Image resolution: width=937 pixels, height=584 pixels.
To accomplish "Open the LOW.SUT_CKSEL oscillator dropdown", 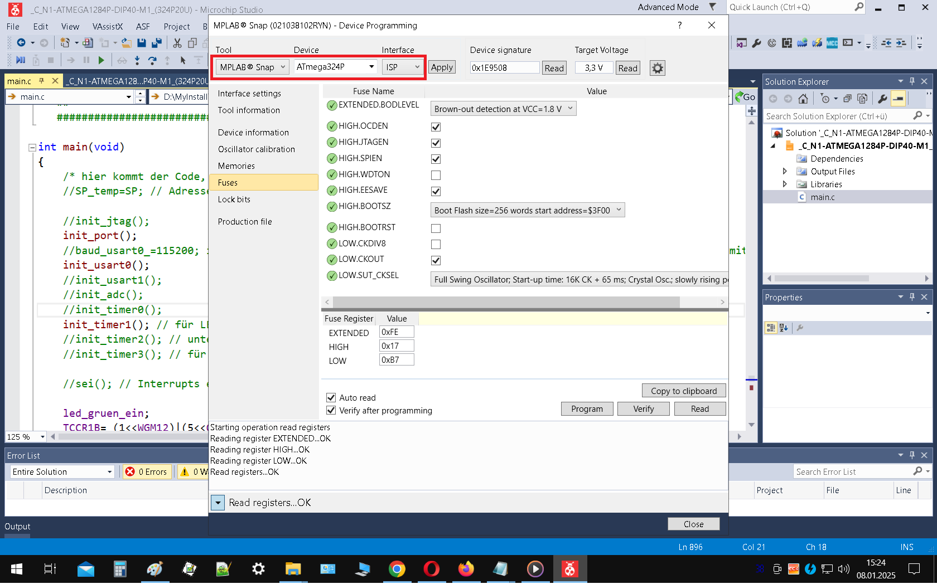I will click(x=579, y=279).
